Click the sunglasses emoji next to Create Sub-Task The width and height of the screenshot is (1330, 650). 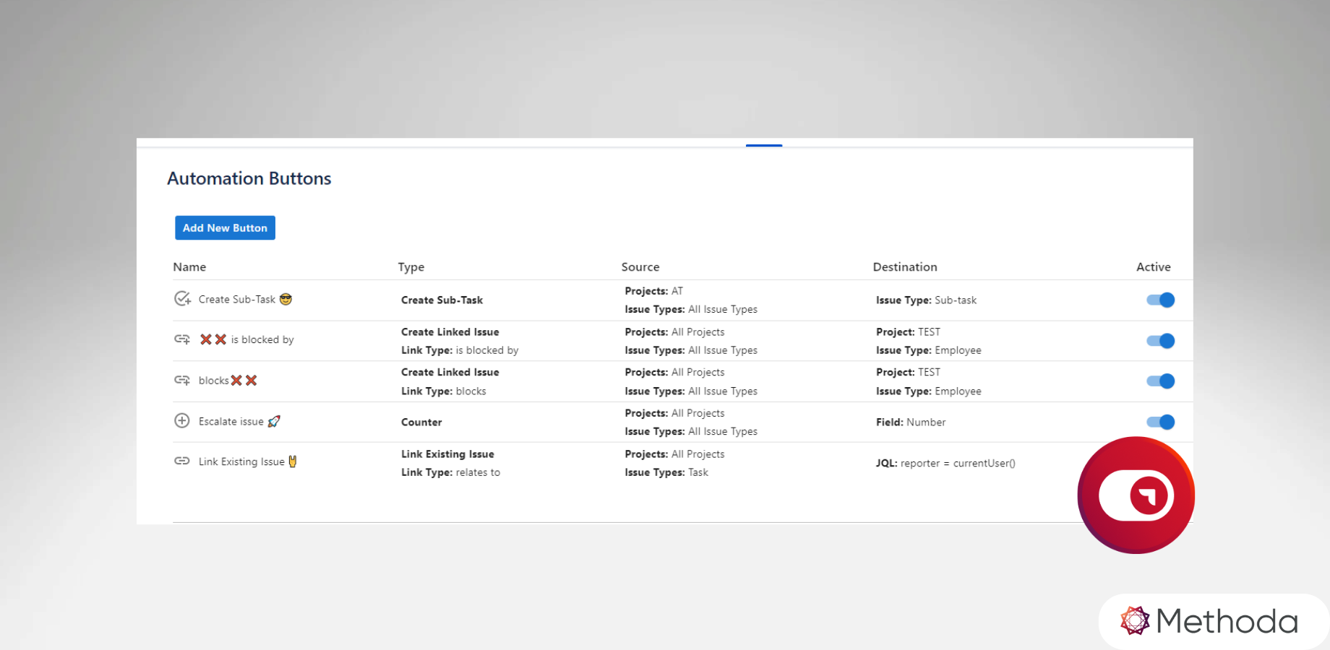[286, 299]
